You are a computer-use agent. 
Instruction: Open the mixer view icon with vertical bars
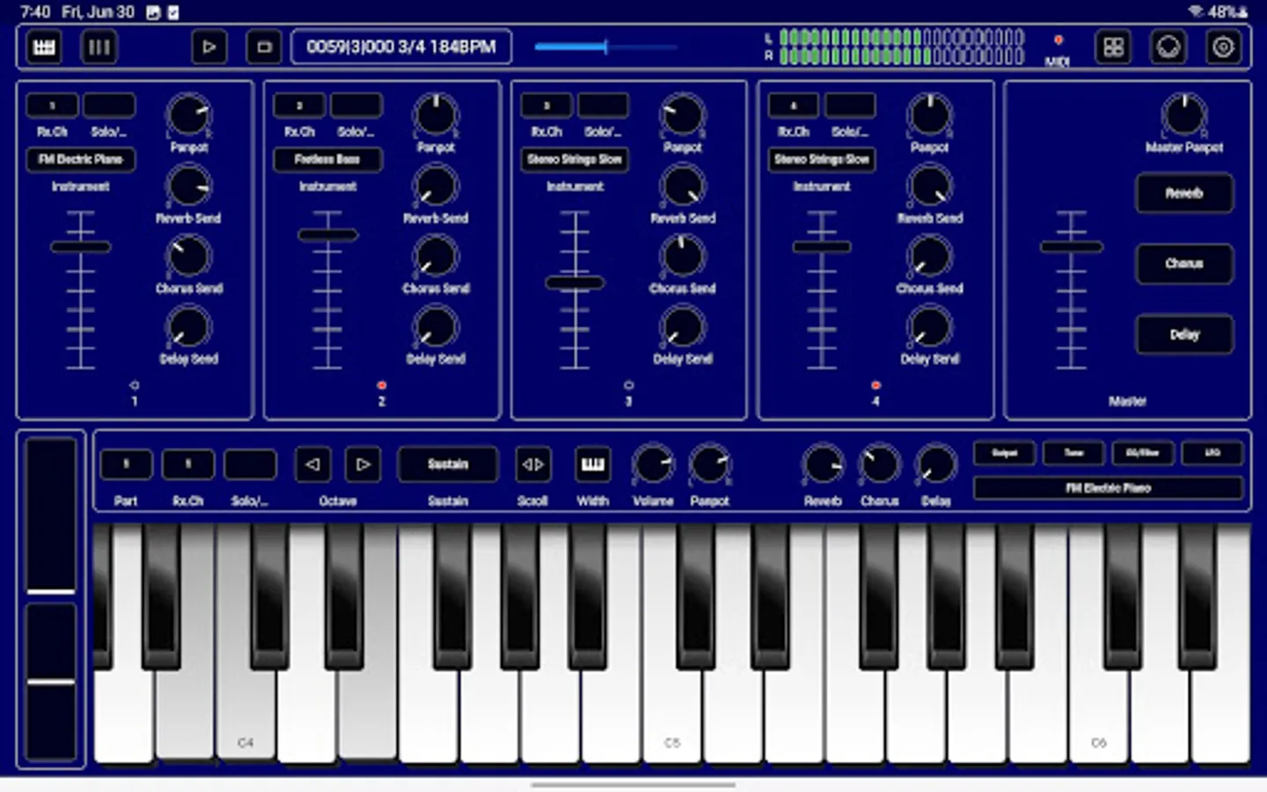tap(99, 47)
